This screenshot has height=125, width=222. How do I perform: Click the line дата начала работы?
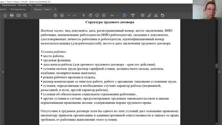tap(98, 65)
